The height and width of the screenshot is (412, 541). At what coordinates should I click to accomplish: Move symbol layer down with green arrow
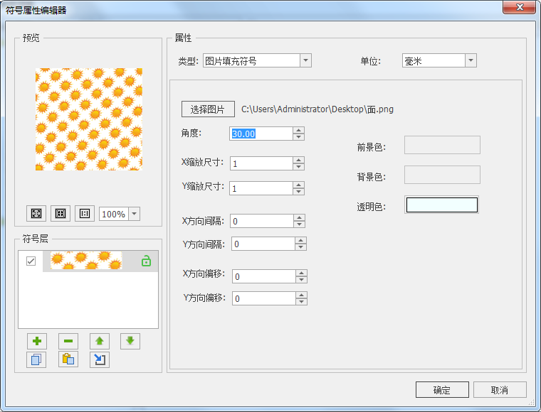tap(130, 341)
